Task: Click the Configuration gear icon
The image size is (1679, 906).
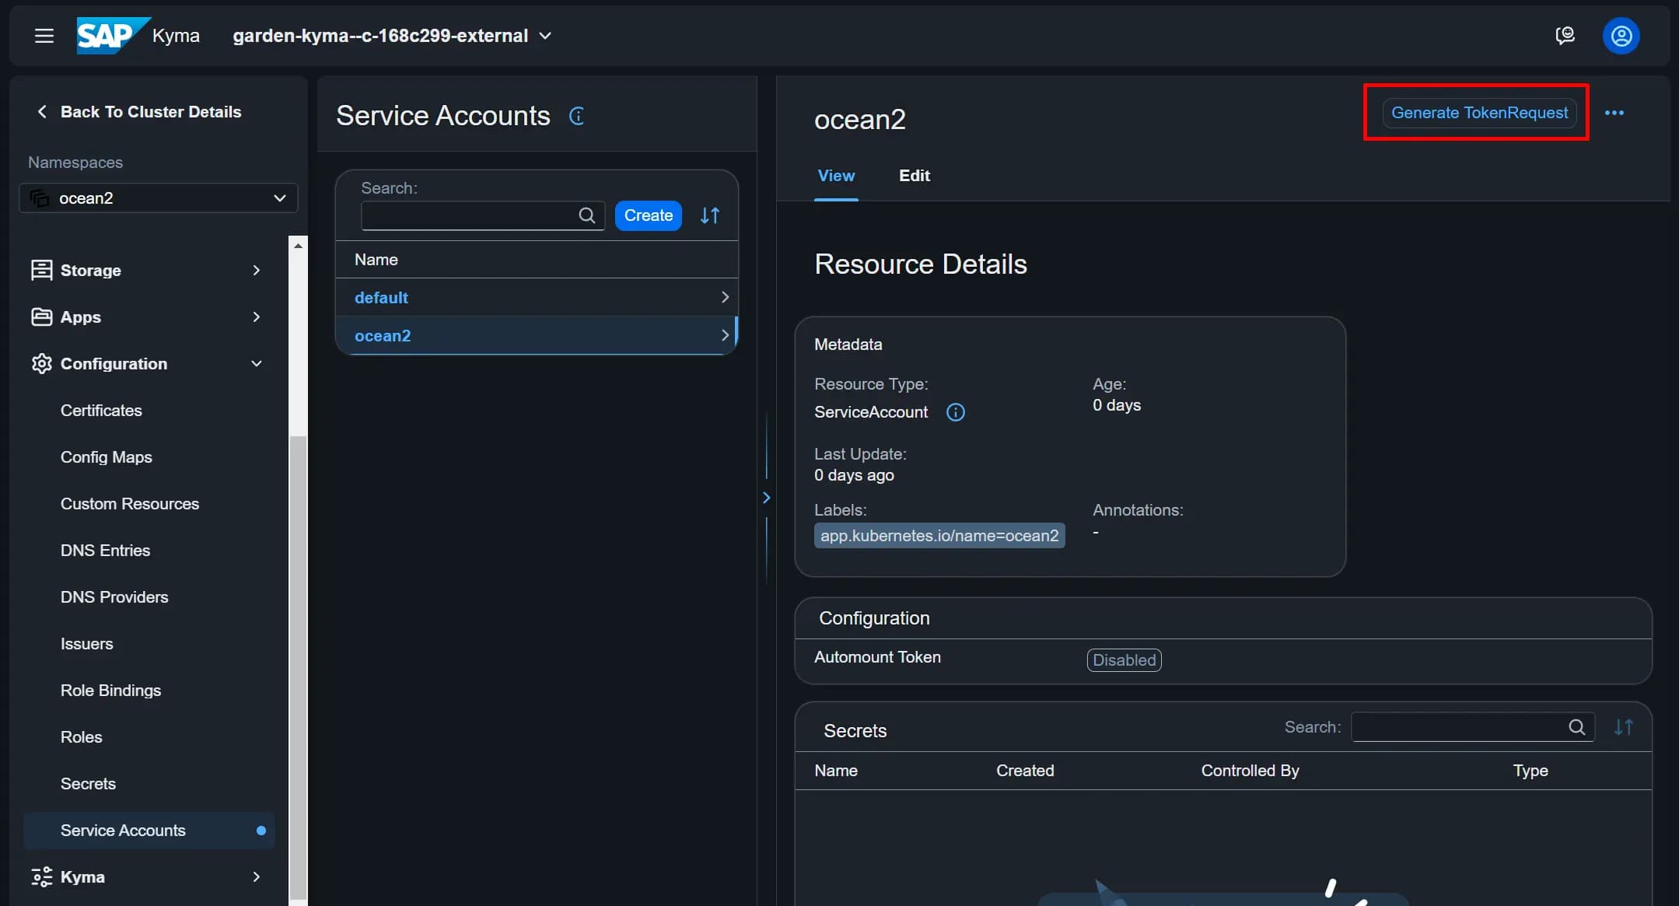Action: 41,363
